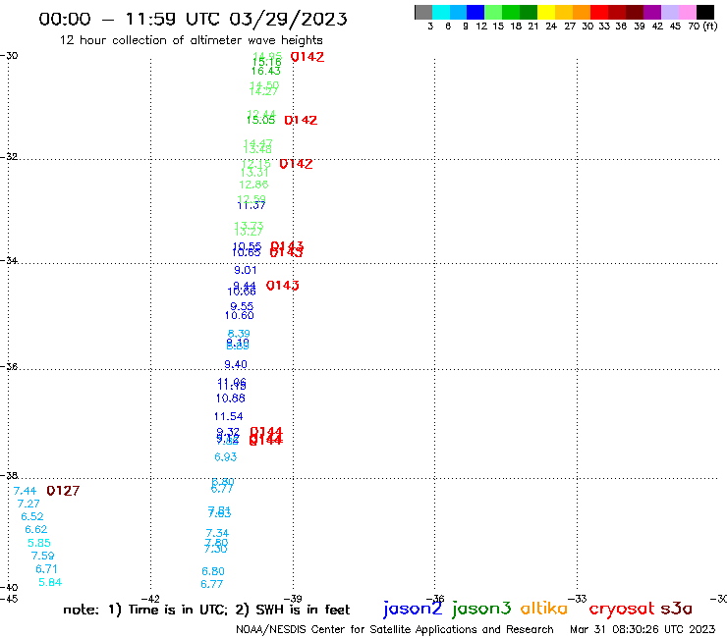Pick the pure blue swatch in the color scale

coord(476,12)
